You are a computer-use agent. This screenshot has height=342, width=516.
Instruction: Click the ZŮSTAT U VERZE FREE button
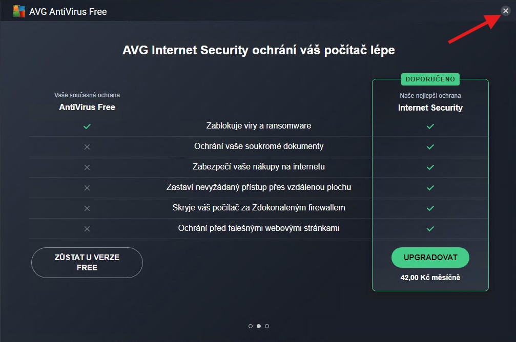(x=87, y=262)
